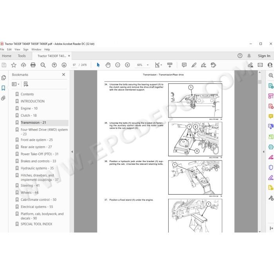Screen dimensions: 274x274
Task: Open the Hydraulic systems - 35 bookmark
Action: click(37, 168)
